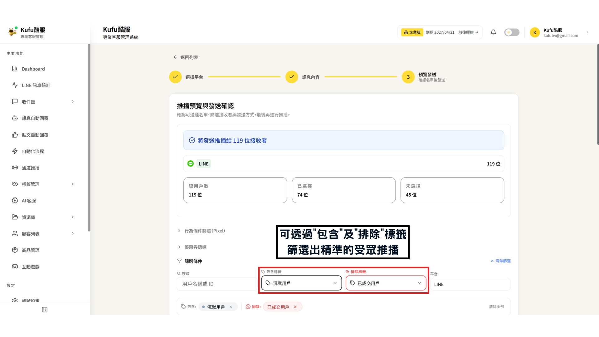This screenshot has height=337, width=599.
Task: Click step 3 預覽發送 circle
Action: point(408,77)
